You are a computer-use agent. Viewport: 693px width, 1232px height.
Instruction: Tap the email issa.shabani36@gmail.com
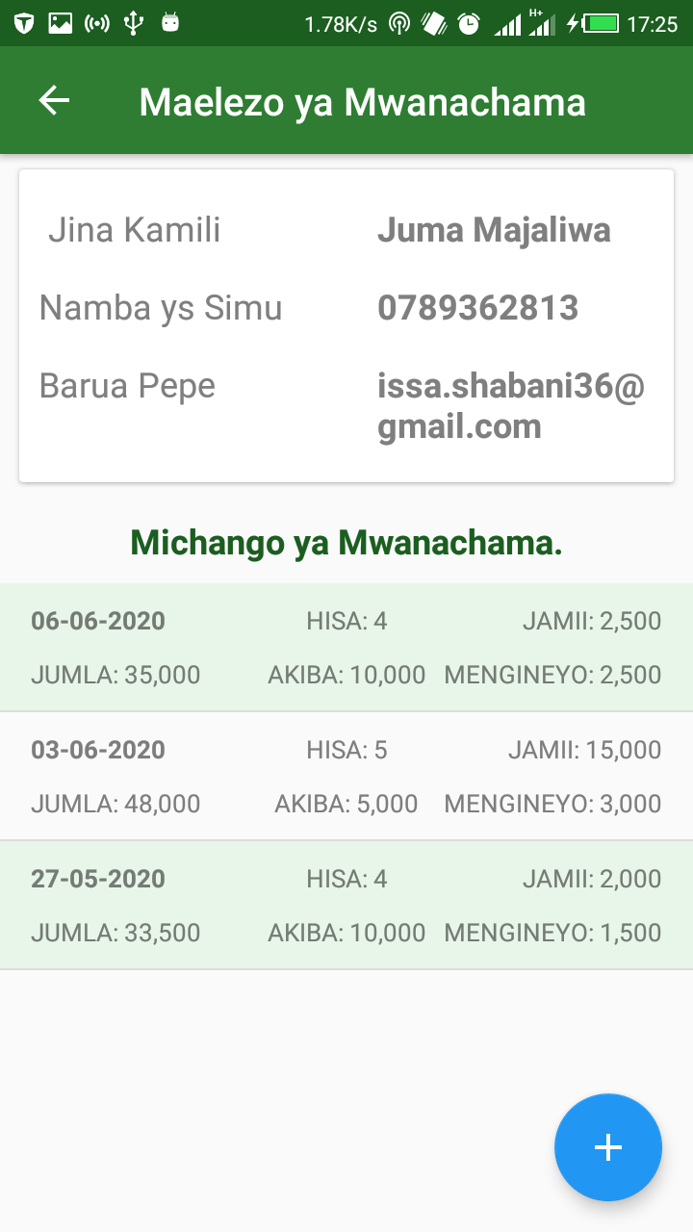coord(510,405)
